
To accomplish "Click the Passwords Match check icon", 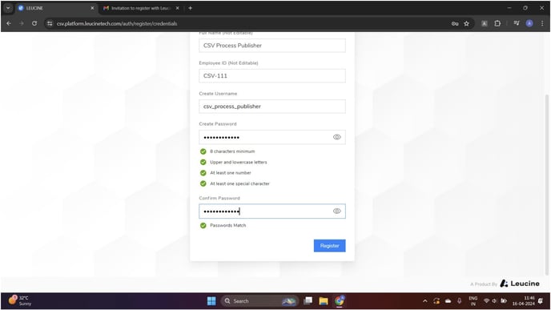I will (203, 225).
